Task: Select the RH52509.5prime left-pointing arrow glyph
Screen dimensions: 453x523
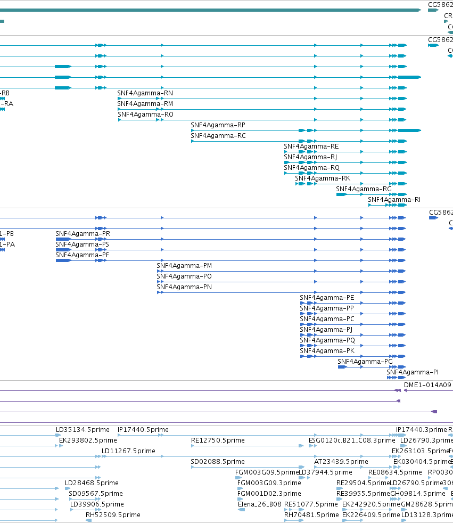Action: coord(89,521)
